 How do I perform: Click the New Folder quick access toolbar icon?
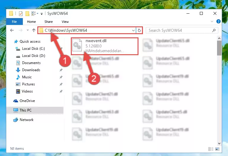coord(27,14)
